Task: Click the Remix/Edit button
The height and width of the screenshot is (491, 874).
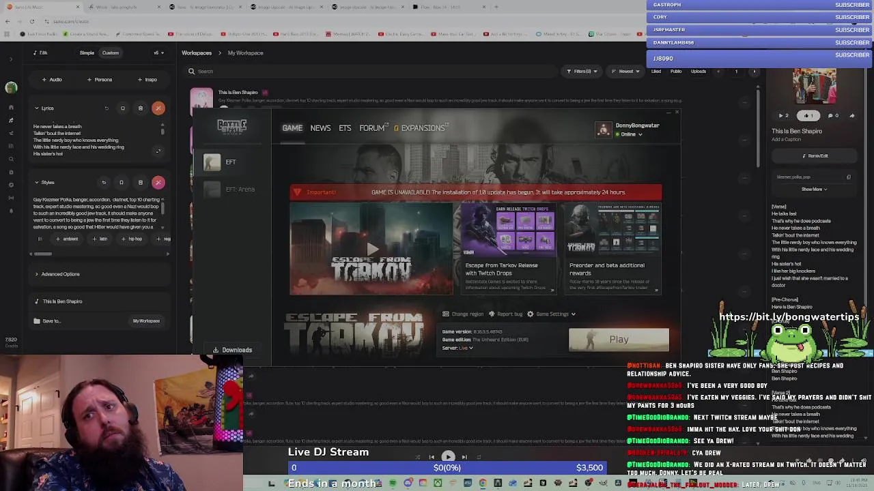Action: point(815,156)
